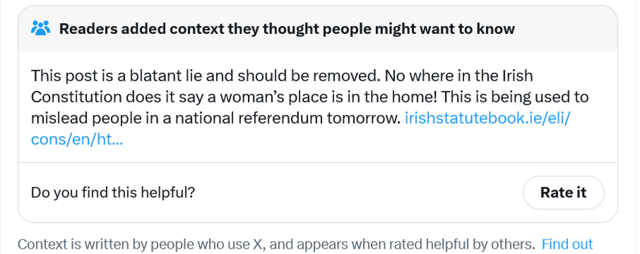
Task: Click the Community Notes people icon
Action: pos(41,29)
